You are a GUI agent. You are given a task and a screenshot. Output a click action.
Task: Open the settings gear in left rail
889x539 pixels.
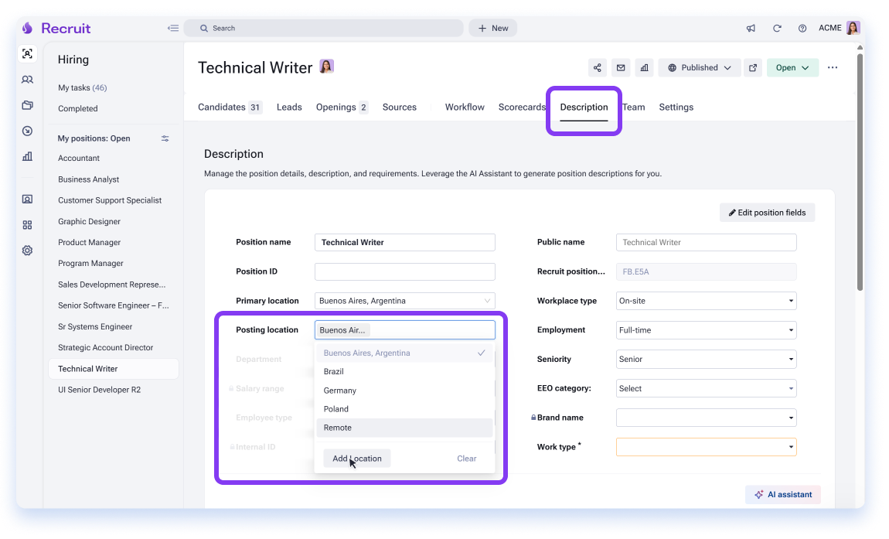27,251
